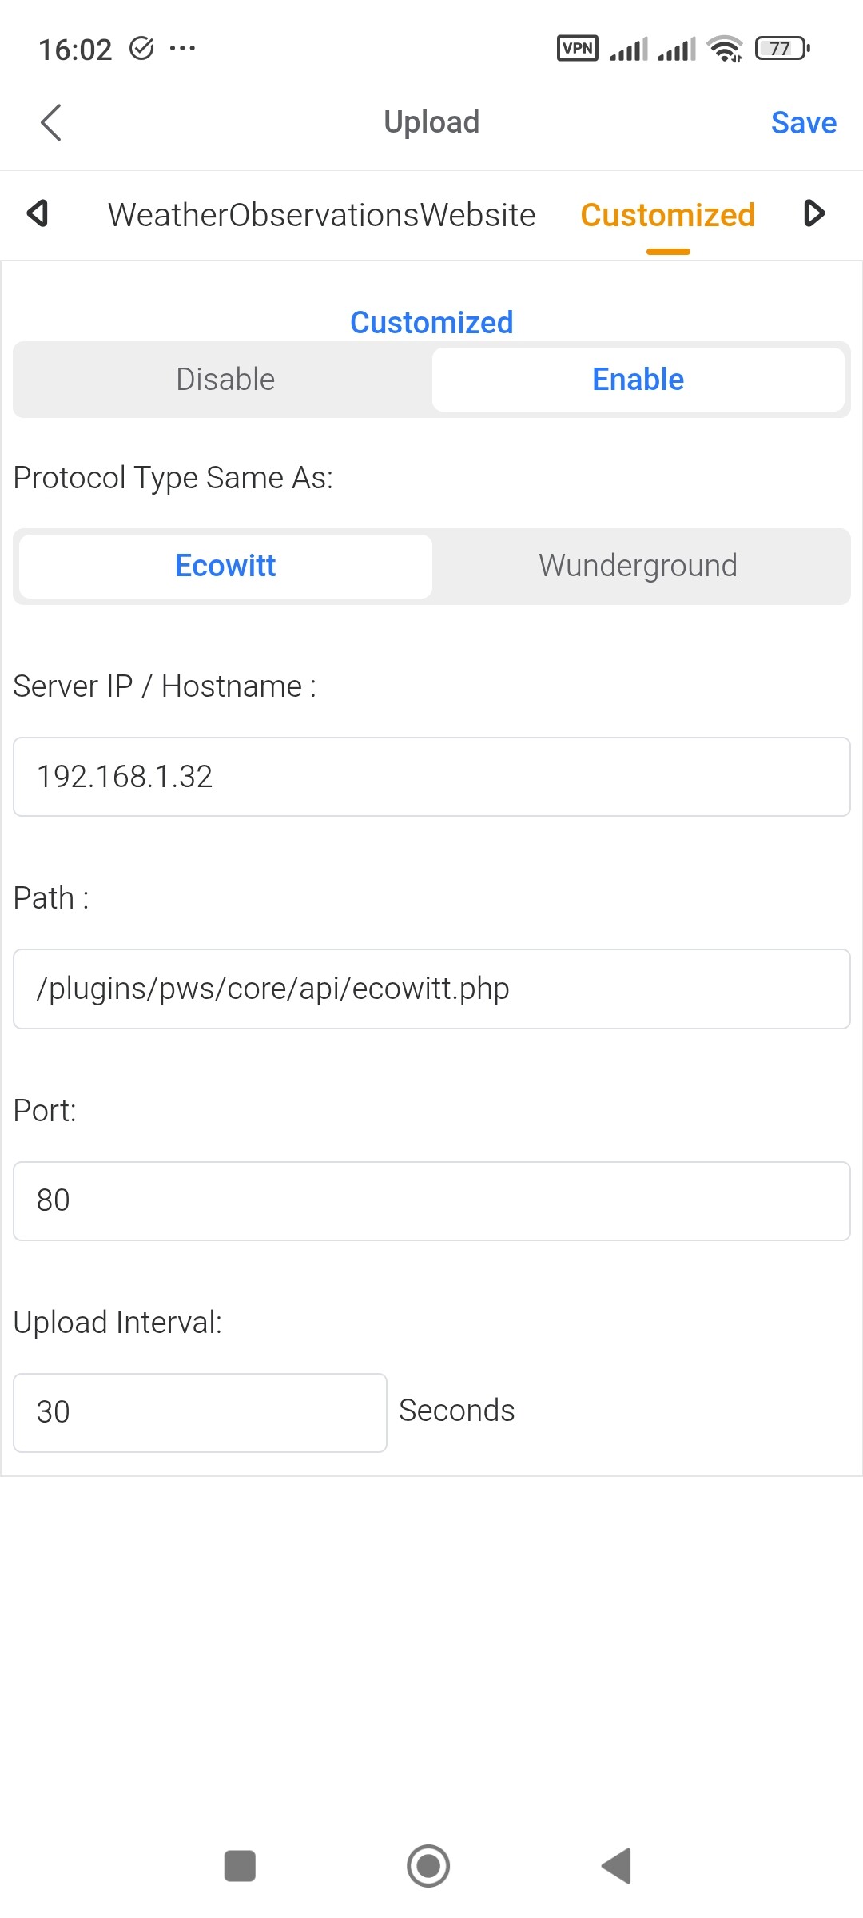Save the upload settings
This screenshot has width=863, height=1918.
tap(803, 123)
